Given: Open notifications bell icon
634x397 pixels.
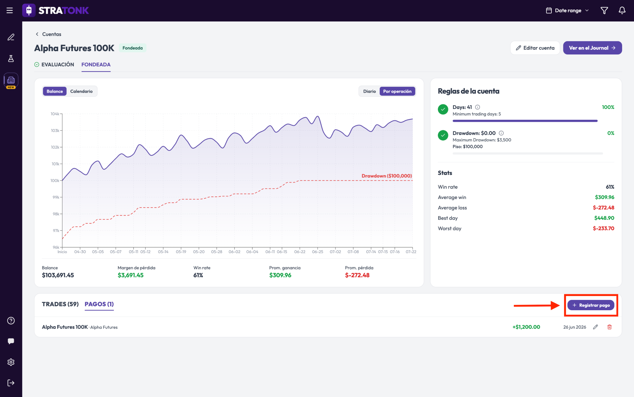Looking at the screenshot, I should pos(622,11).
